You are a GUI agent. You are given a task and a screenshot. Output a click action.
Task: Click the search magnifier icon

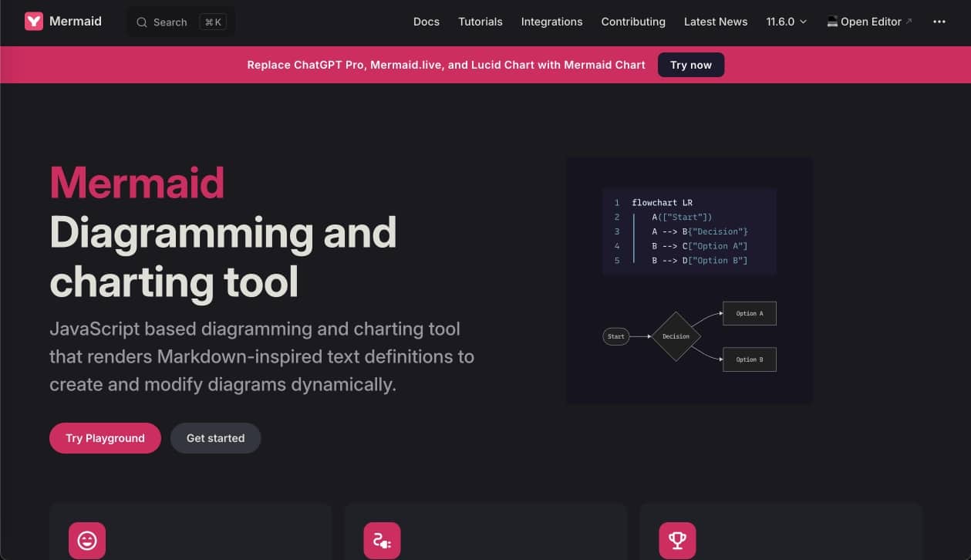click(x=142, y=22)
